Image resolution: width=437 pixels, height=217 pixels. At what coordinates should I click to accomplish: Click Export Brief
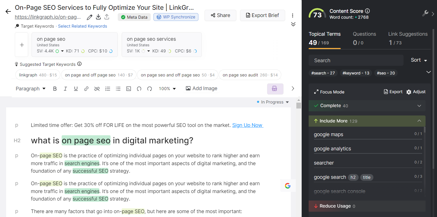(x=263, y=15)
